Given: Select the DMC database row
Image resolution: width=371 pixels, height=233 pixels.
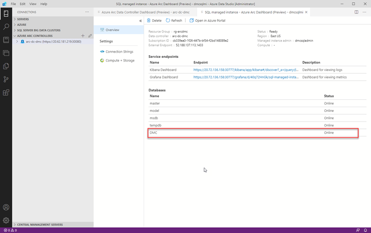Looking at the screenshot, I should coord(257,133).
